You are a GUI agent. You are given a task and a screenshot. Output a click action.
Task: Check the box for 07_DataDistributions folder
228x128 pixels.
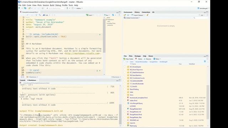(x=124, y=73)
